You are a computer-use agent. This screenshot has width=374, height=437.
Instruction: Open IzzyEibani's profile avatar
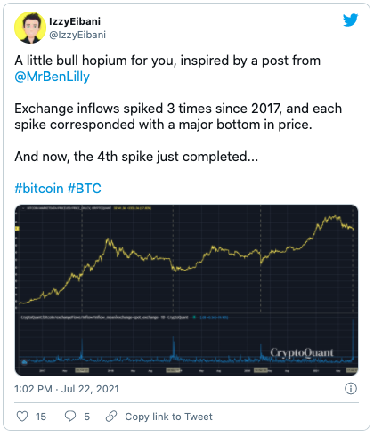[30, 28]
